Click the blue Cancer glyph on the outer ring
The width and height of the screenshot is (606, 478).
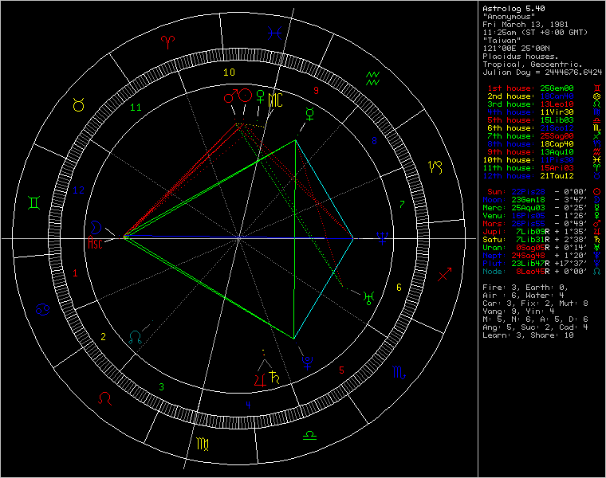42,309
